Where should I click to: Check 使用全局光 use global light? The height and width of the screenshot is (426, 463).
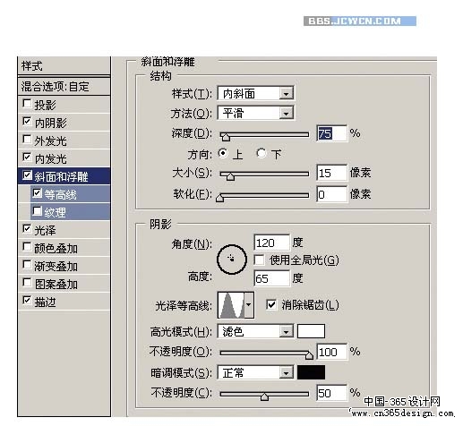click(x=259, y=260)
